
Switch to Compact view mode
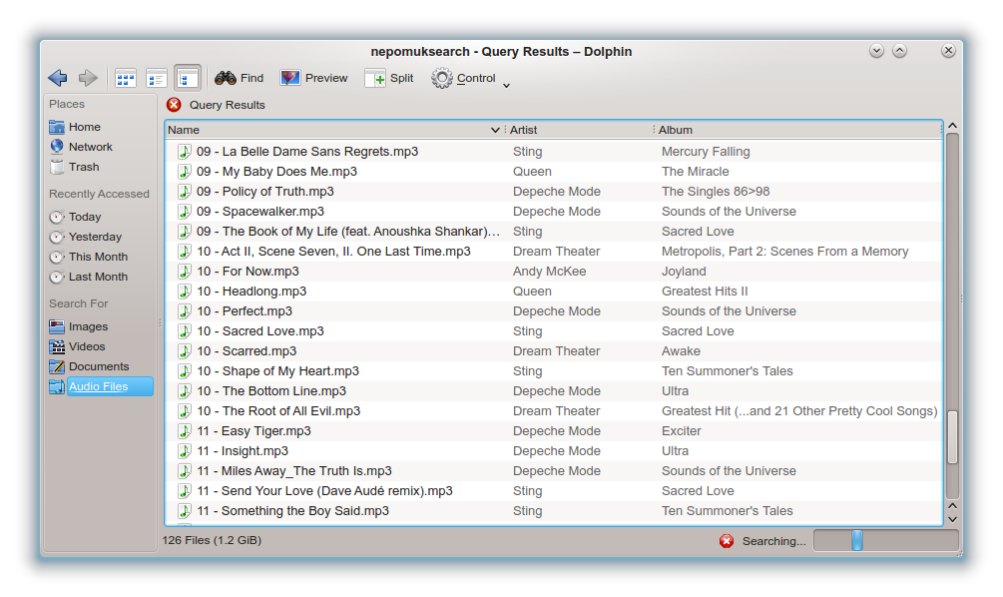[156, 79]
